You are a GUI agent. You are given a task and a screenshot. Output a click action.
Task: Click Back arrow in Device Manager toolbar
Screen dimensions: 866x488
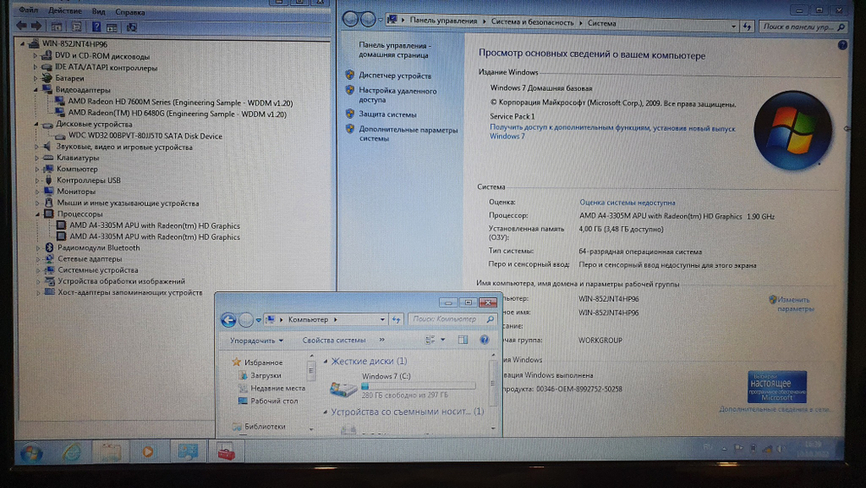[x=22, y=25]
